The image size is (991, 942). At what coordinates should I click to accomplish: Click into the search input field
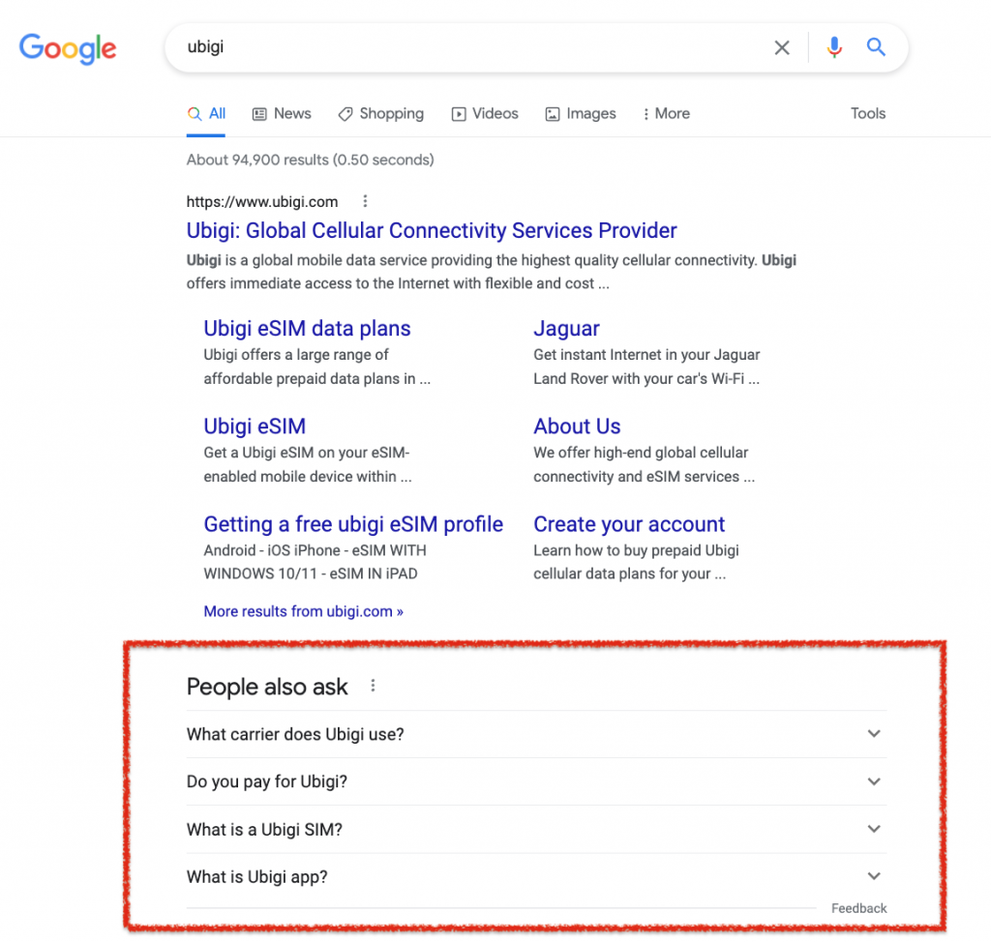point(465,47)
